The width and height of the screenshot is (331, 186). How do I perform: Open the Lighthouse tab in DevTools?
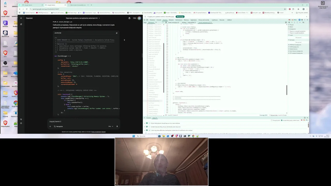pos(215,20)
